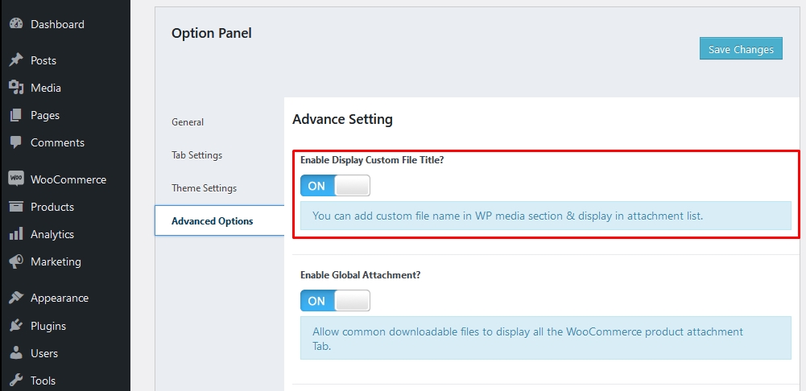The image size is (806, 391).
Task: Select the Theme Settings tab
Action: pos(204,188)
